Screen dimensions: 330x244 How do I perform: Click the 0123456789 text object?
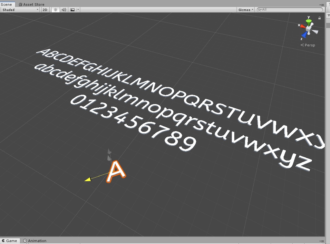[133, 123]
